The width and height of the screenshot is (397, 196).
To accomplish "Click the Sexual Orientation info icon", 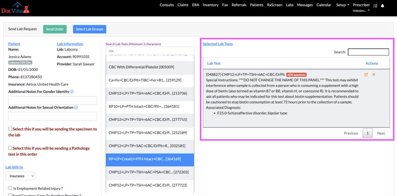I will (76, 107).
